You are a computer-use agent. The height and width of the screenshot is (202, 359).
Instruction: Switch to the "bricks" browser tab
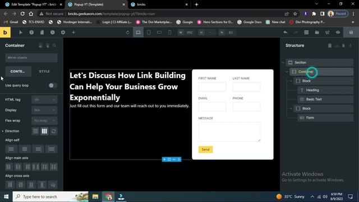[159, 4]
